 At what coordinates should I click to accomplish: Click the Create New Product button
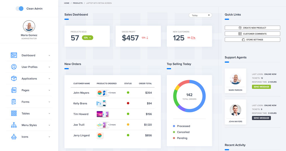coord(252,28)
